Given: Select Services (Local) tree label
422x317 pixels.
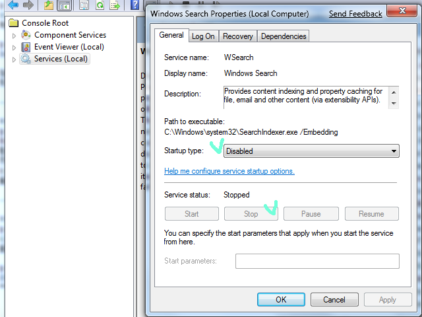Looking at the screenshot, I should tap(61, 59).
